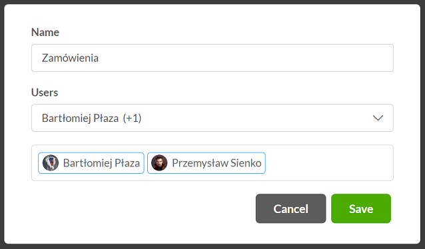Click the Name field label

[45, 32]
